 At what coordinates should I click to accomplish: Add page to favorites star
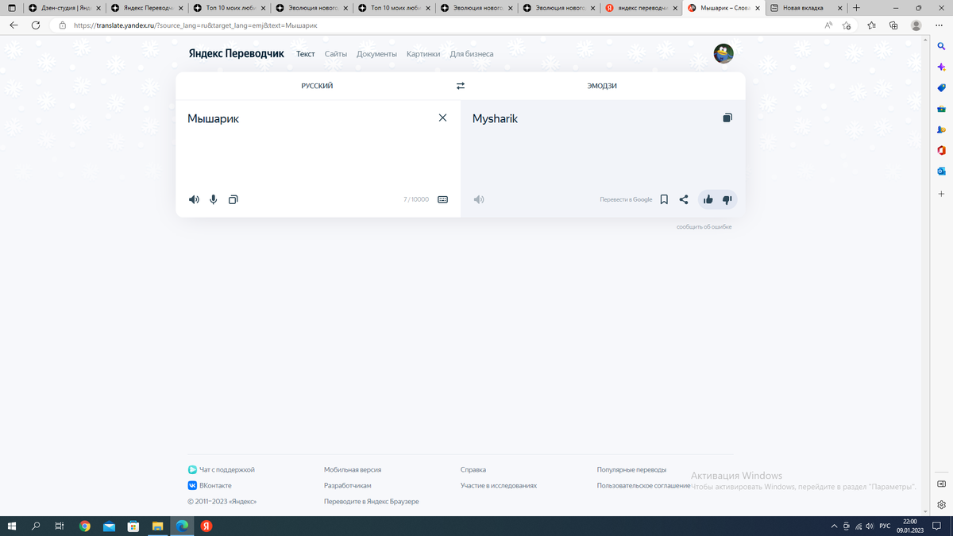click(x=847, y=25)
